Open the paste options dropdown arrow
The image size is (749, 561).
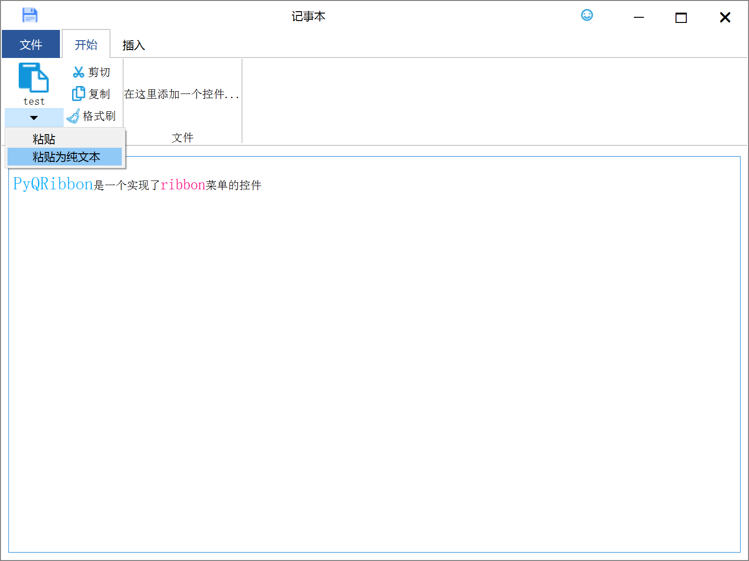(x=33, y=117)
